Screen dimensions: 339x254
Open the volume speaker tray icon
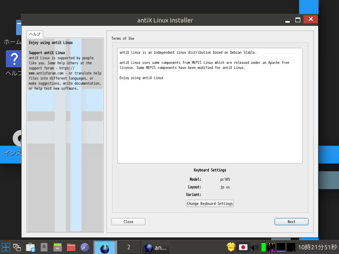(255, 247)
